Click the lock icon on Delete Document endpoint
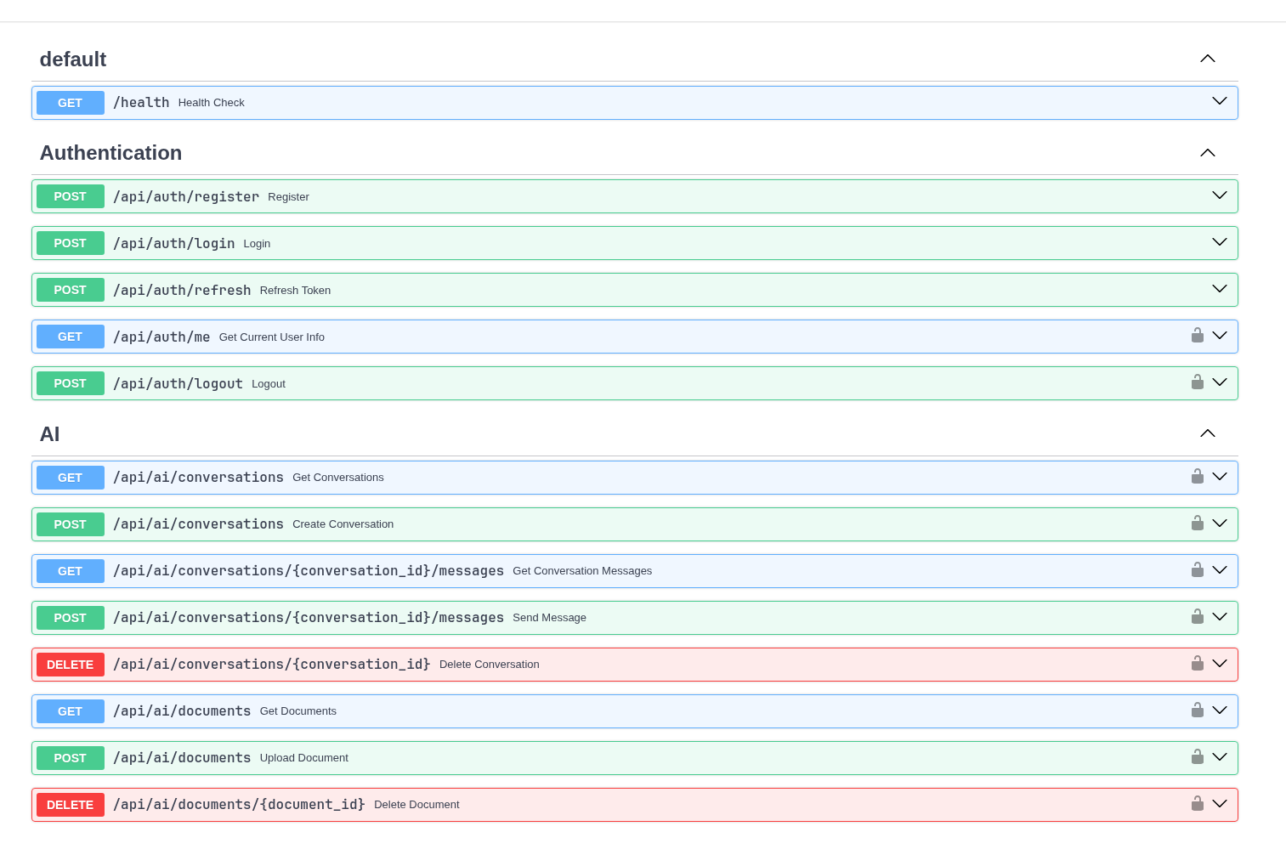Viewport: 1286px width, 849px height. pos(1198,804)
